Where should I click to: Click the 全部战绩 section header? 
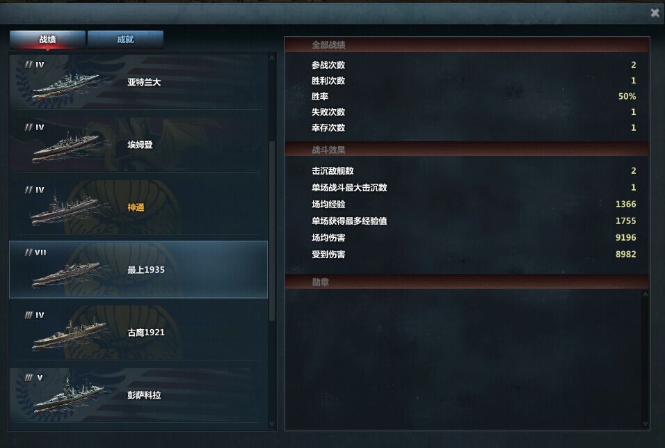(467, 45)
